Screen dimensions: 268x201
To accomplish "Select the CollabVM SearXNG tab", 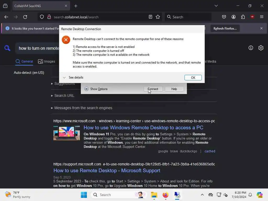I will click(x=41, y=6).
